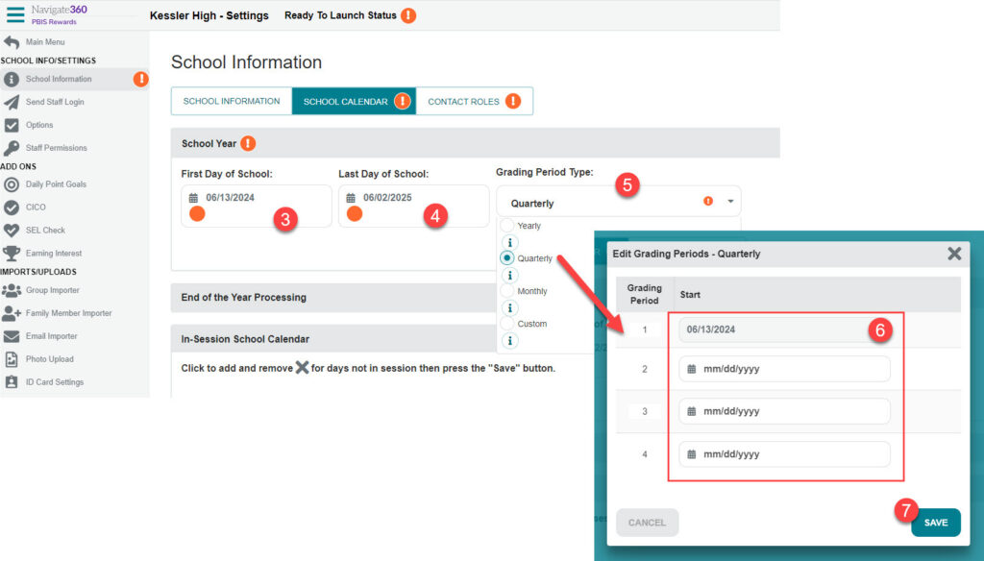
Task: Open the Grading Period Type dropdown arrow
Action: (x=730, y=202)
